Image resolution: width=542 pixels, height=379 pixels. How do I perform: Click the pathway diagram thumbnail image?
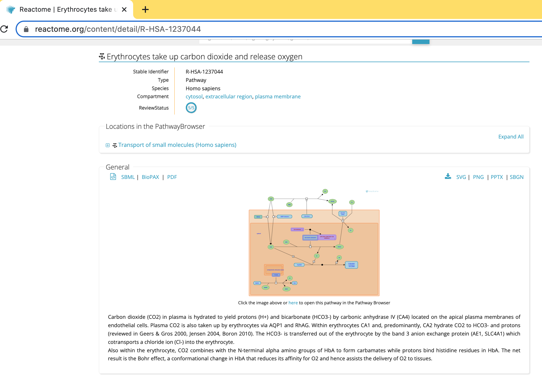[314, 242]
